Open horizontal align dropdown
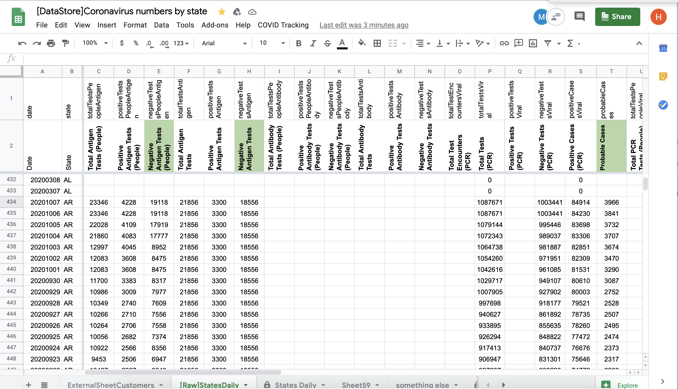The image size is (678, 389). 423,43
